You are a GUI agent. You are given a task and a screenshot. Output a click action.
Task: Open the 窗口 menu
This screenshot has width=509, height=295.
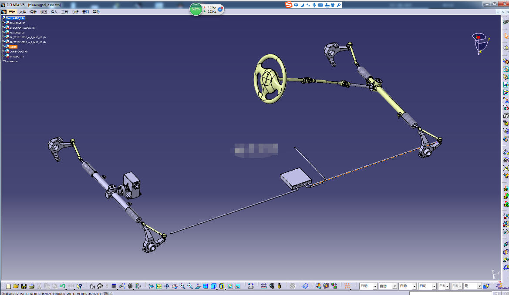tap(85, 12)
